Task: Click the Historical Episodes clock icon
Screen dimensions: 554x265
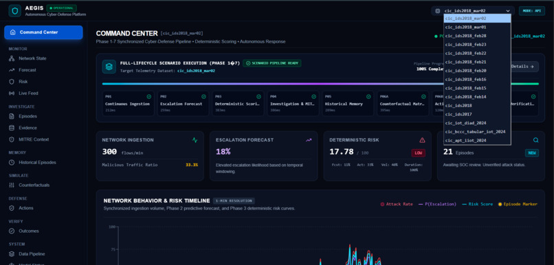Action: (12, 162)
